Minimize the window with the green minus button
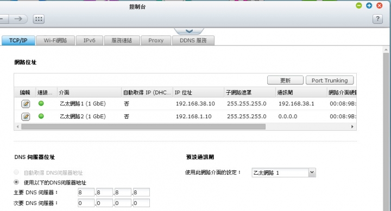The width and height of the screenshot is (391, 211). [359, 5]
